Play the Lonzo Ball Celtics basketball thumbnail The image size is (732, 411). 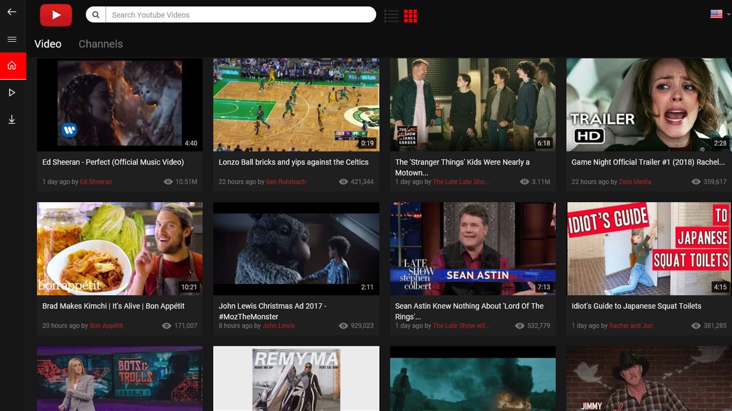pyautogui.click(x=296, y=105)
